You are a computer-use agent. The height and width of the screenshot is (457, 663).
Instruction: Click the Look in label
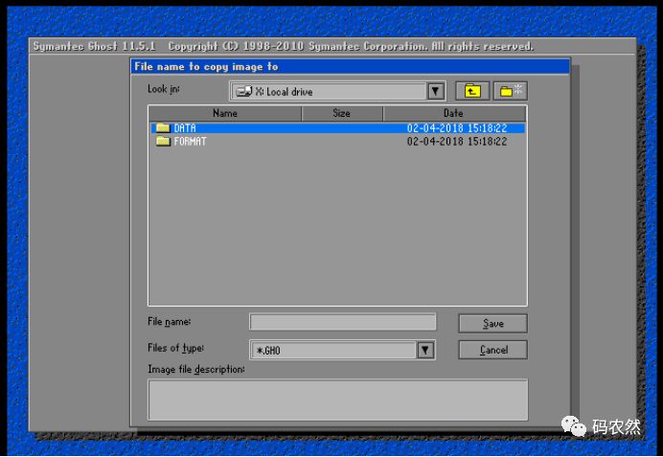click(x=164, y=89)
